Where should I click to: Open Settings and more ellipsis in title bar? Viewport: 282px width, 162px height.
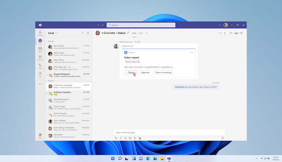point(220,25)
